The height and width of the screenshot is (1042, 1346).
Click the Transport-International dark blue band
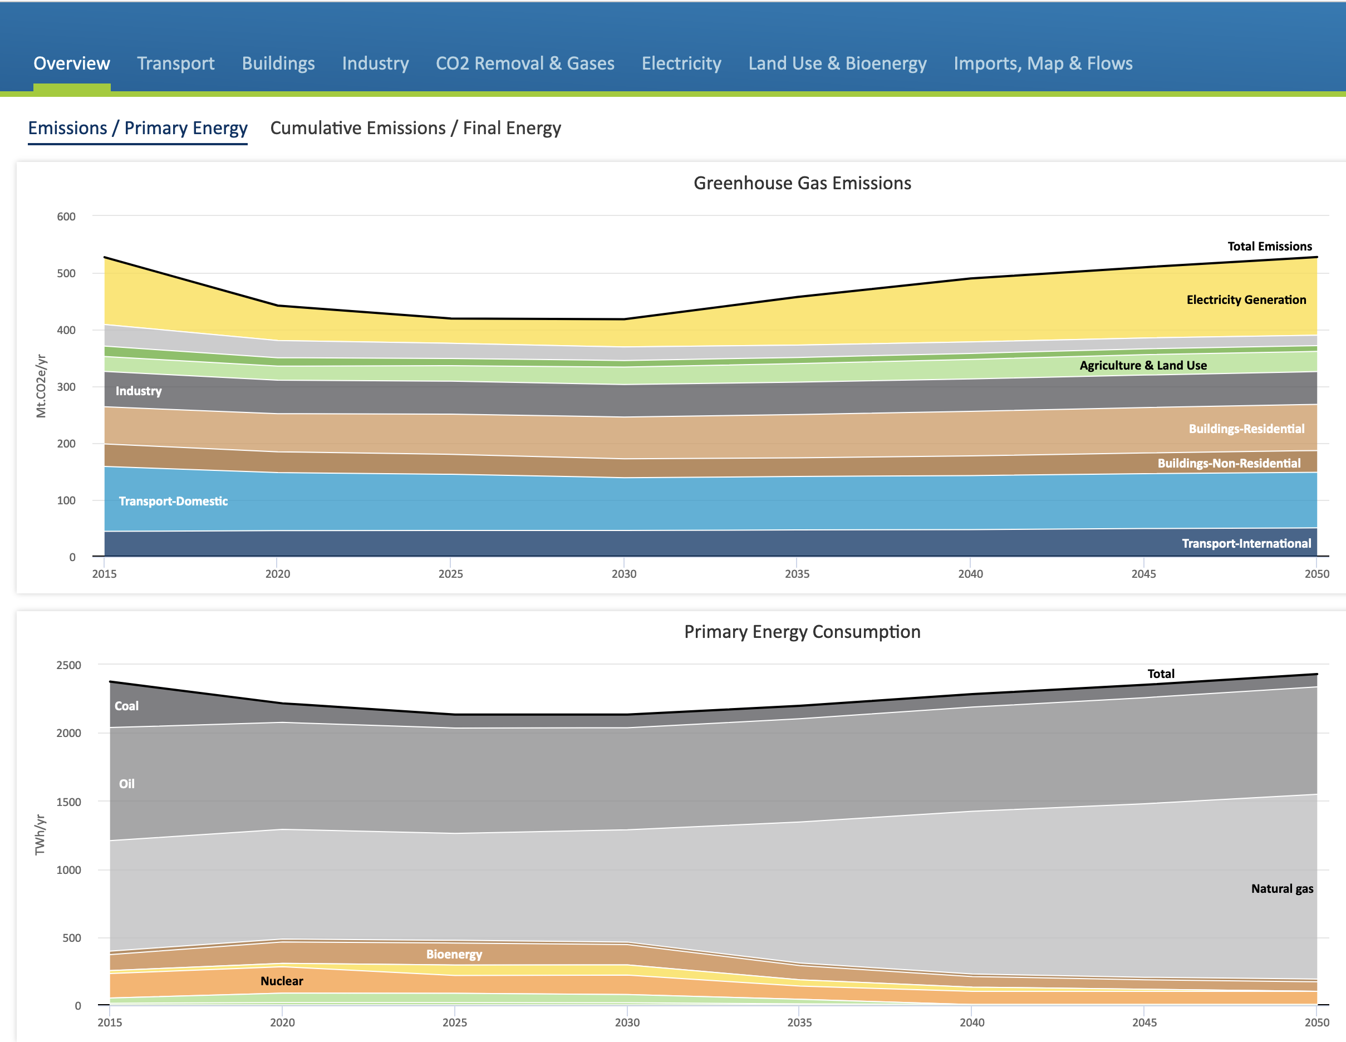[x=1246, y=543]
